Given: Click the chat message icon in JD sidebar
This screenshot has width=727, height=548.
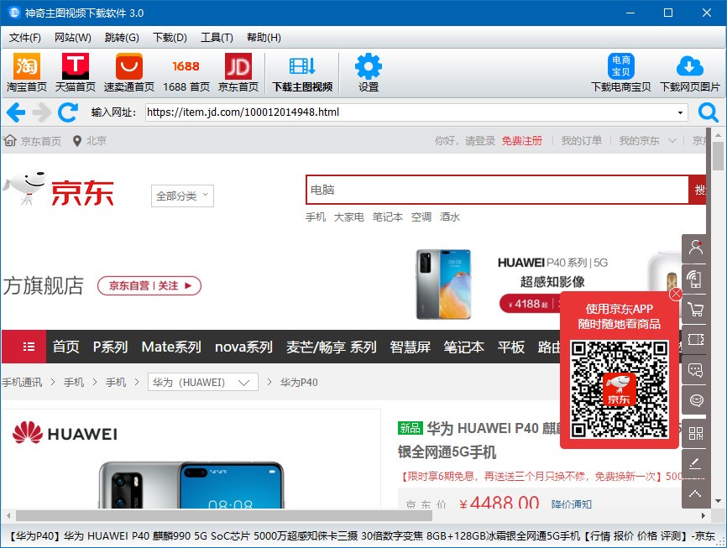Looking at the screenshot, I should (x=695, y=370).
